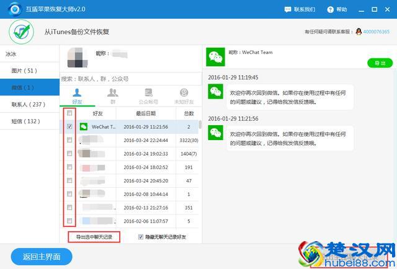The height and width of the screenshot is (269, 397).
Task: Click 导出选中聊天记录 button
Action: coord(94,237)
